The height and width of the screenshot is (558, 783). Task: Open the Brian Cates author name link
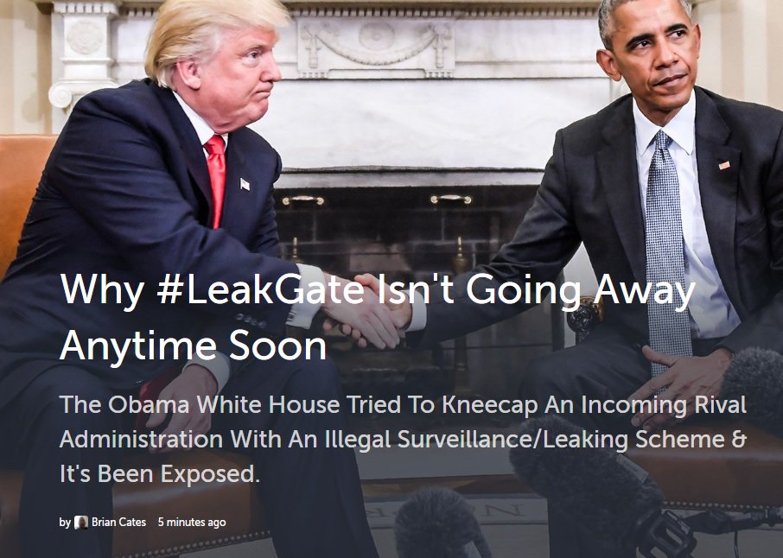[119, 522]
